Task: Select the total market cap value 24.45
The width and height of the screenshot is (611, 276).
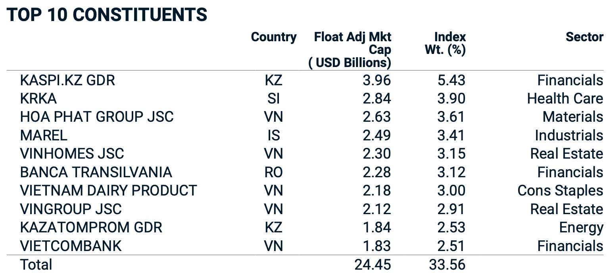Action: click(373, 264)
